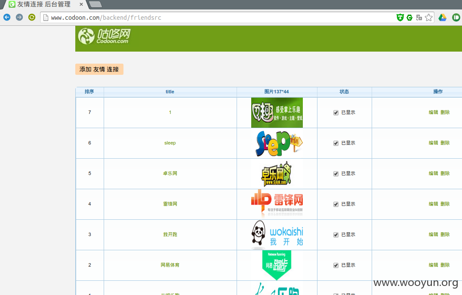Open the Google Drive extension icon
The width and height of the screenshot is (462, 295).
[x=443, y=18]
